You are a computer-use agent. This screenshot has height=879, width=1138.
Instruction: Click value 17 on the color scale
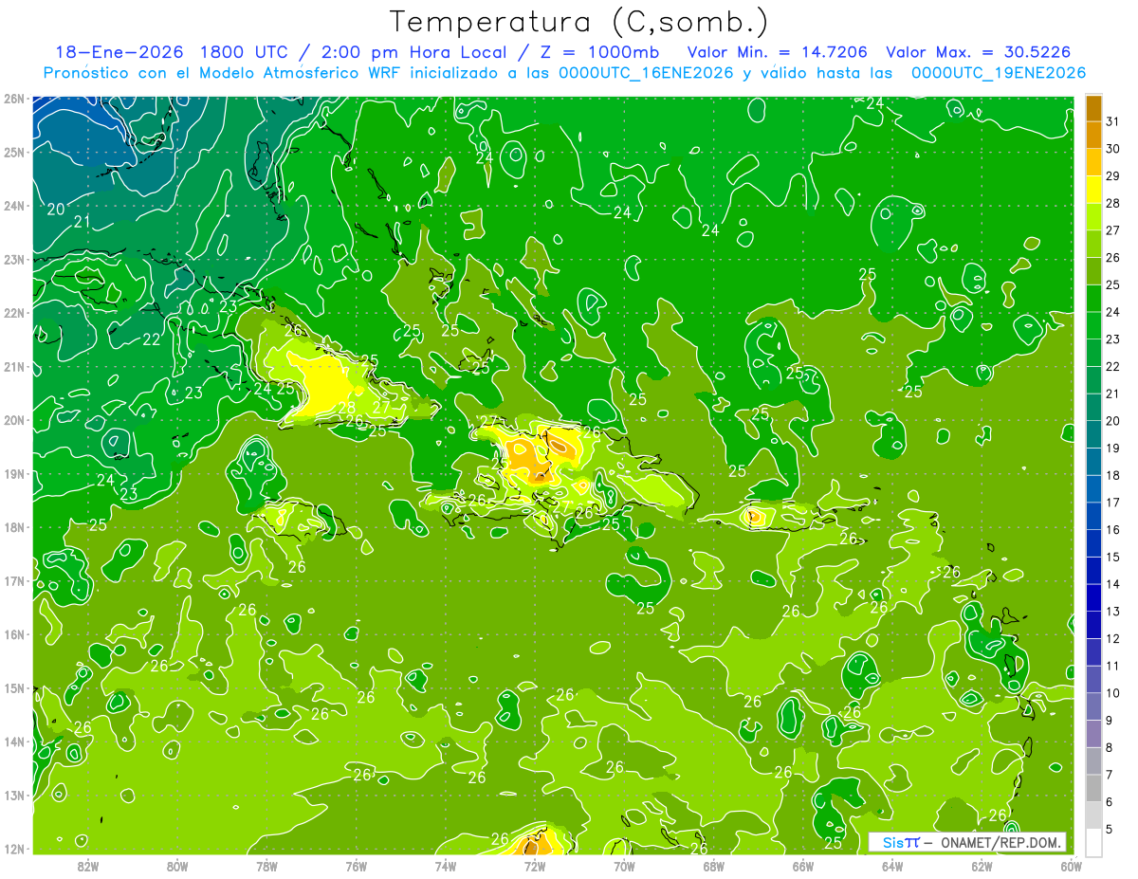tap(1113, 503)
